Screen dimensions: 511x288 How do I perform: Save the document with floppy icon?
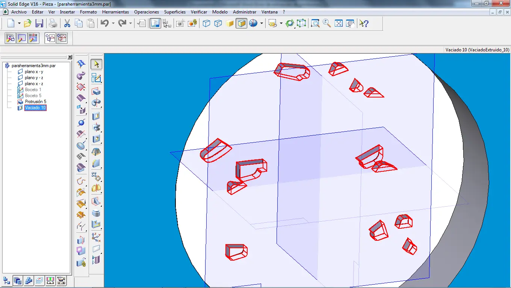pos(39,24)
